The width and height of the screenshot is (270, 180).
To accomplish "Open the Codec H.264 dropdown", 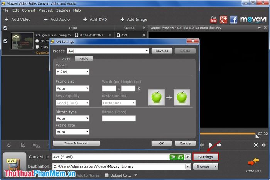I will pyautogui.click(x=73, y=72).
